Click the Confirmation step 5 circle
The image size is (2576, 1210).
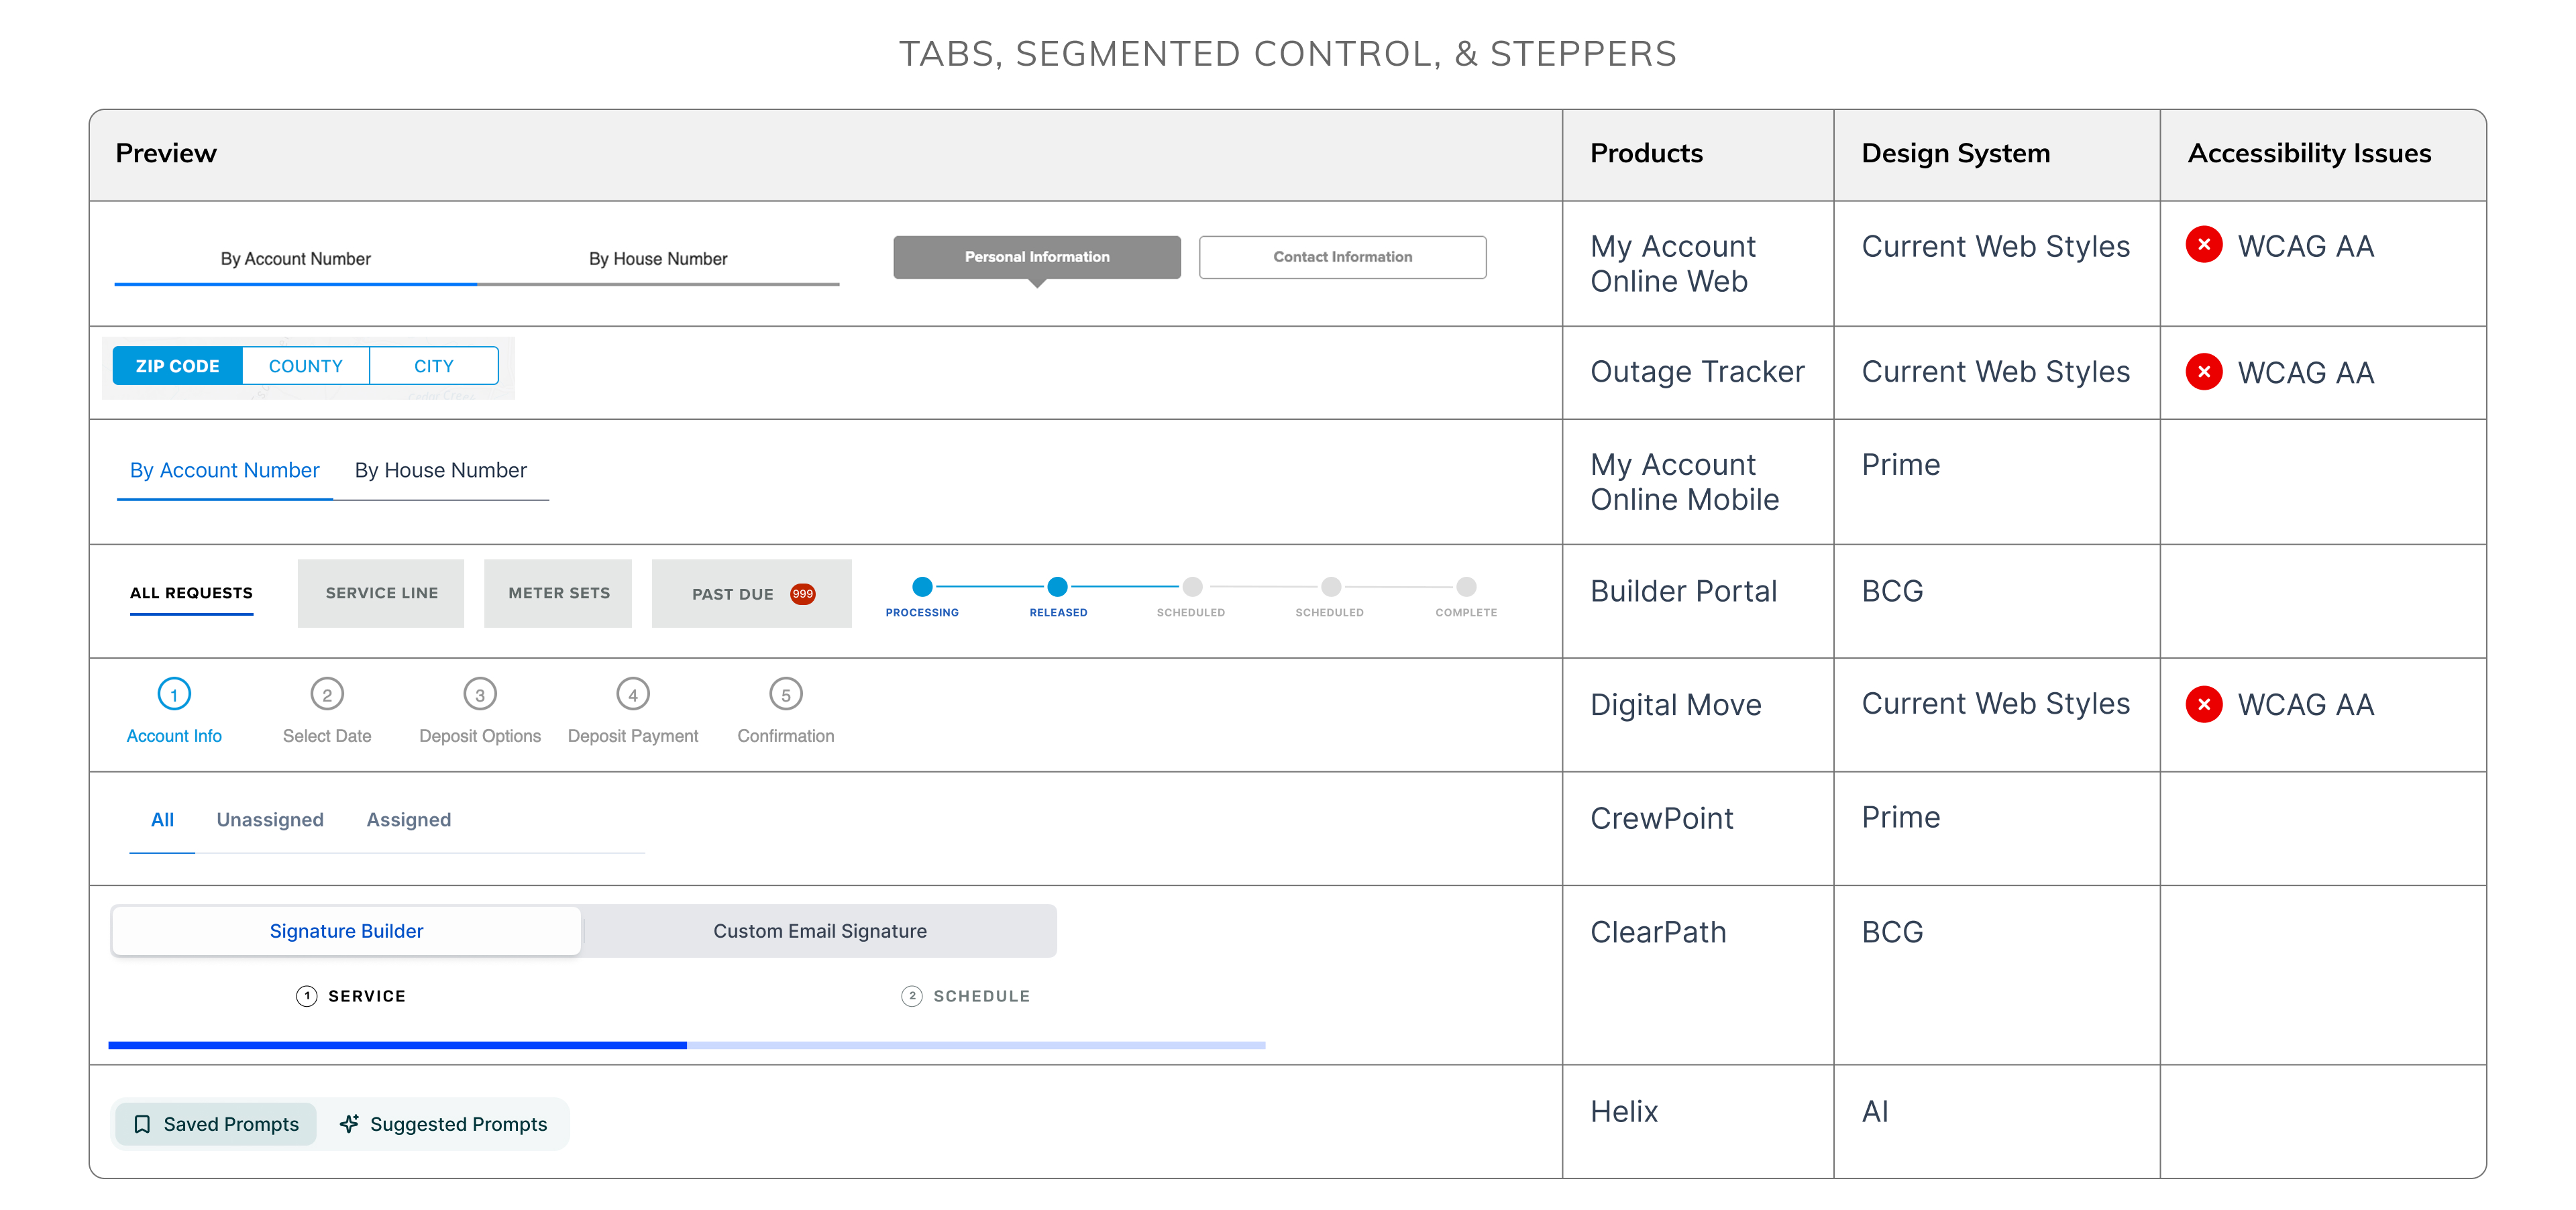coord(786,694)
